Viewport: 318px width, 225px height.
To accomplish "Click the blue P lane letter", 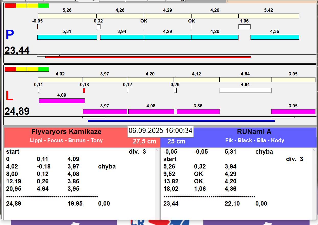I will coord(10,35).
